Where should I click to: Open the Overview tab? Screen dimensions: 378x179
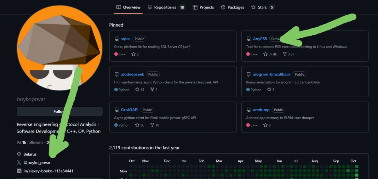tap(128, 7)
